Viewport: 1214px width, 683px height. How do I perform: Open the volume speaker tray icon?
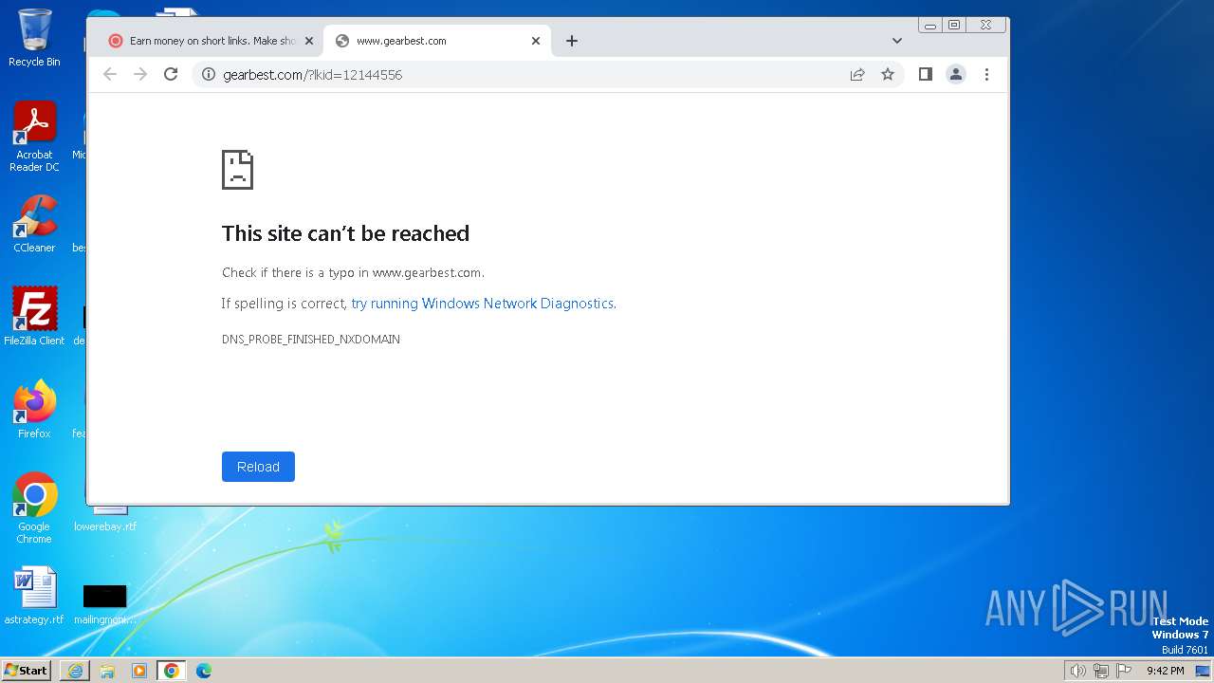(x=1077, y=671)
